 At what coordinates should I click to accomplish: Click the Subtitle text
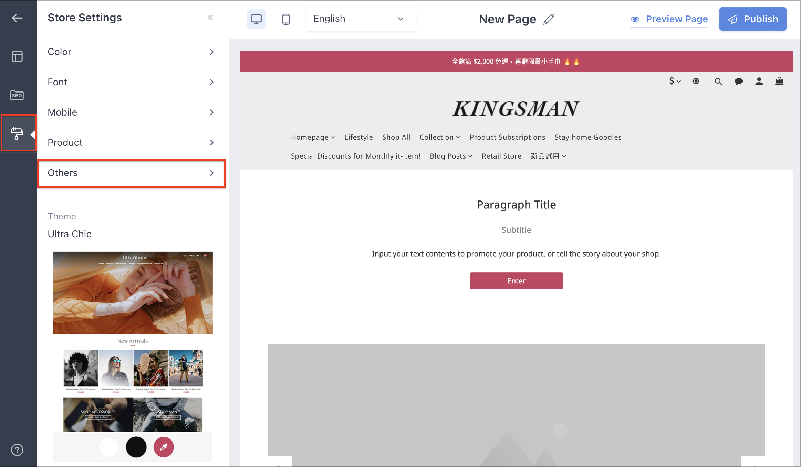(x=516, y=230)
